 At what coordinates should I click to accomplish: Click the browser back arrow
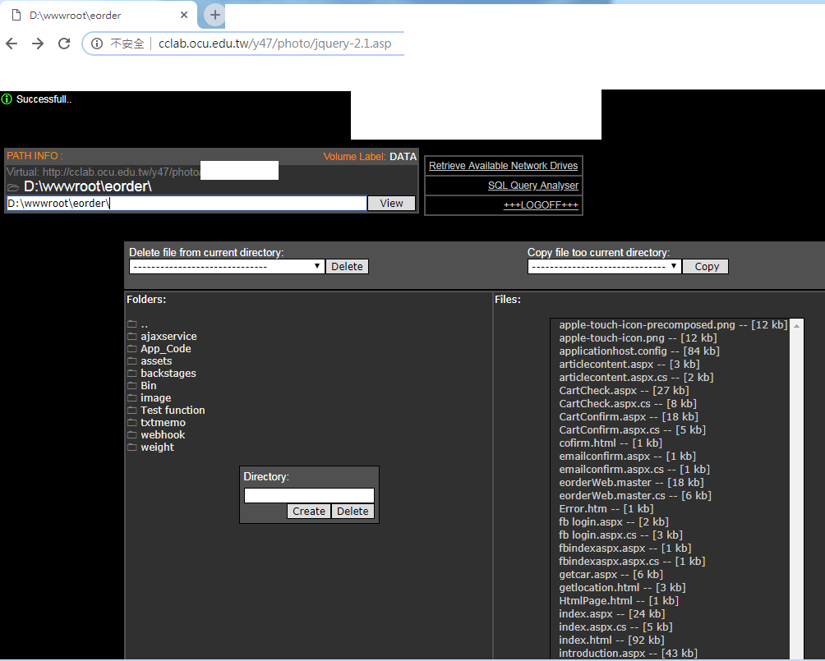[x=12, y=44]
